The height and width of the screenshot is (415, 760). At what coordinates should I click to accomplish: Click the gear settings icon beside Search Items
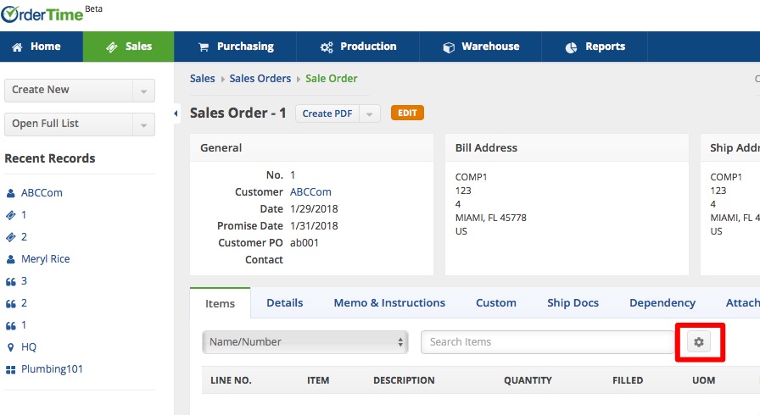coord(699,342)
